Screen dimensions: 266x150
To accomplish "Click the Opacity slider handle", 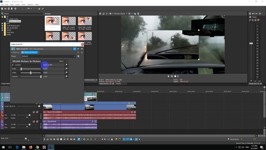I will (41, 77).
